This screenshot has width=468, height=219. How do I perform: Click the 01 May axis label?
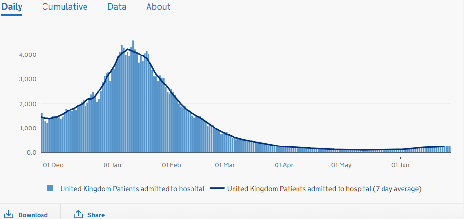tap(341, 165)
